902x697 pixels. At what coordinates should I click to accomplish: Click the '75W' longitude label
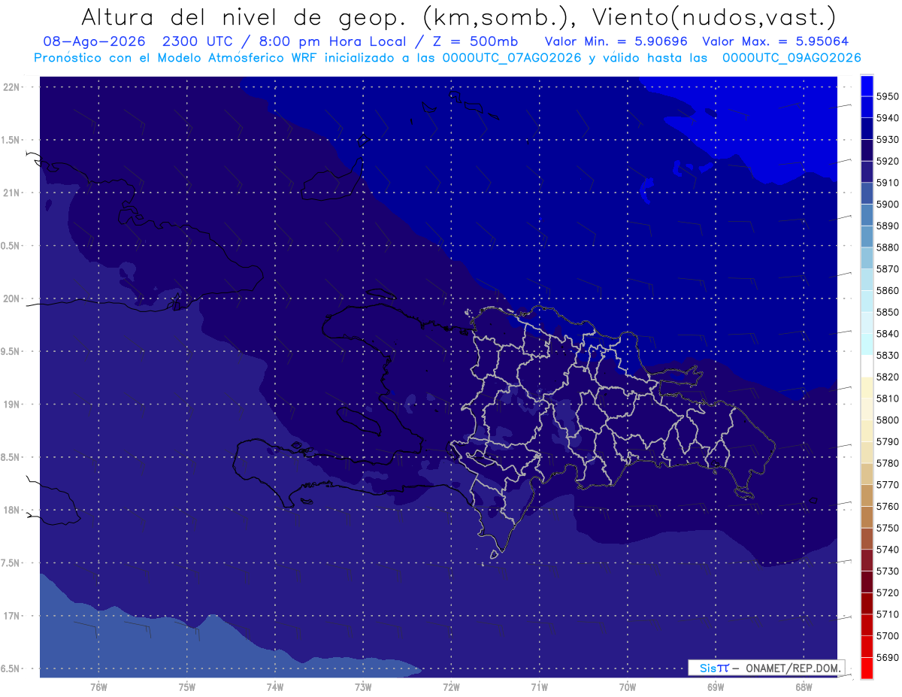tap(187, 686)
